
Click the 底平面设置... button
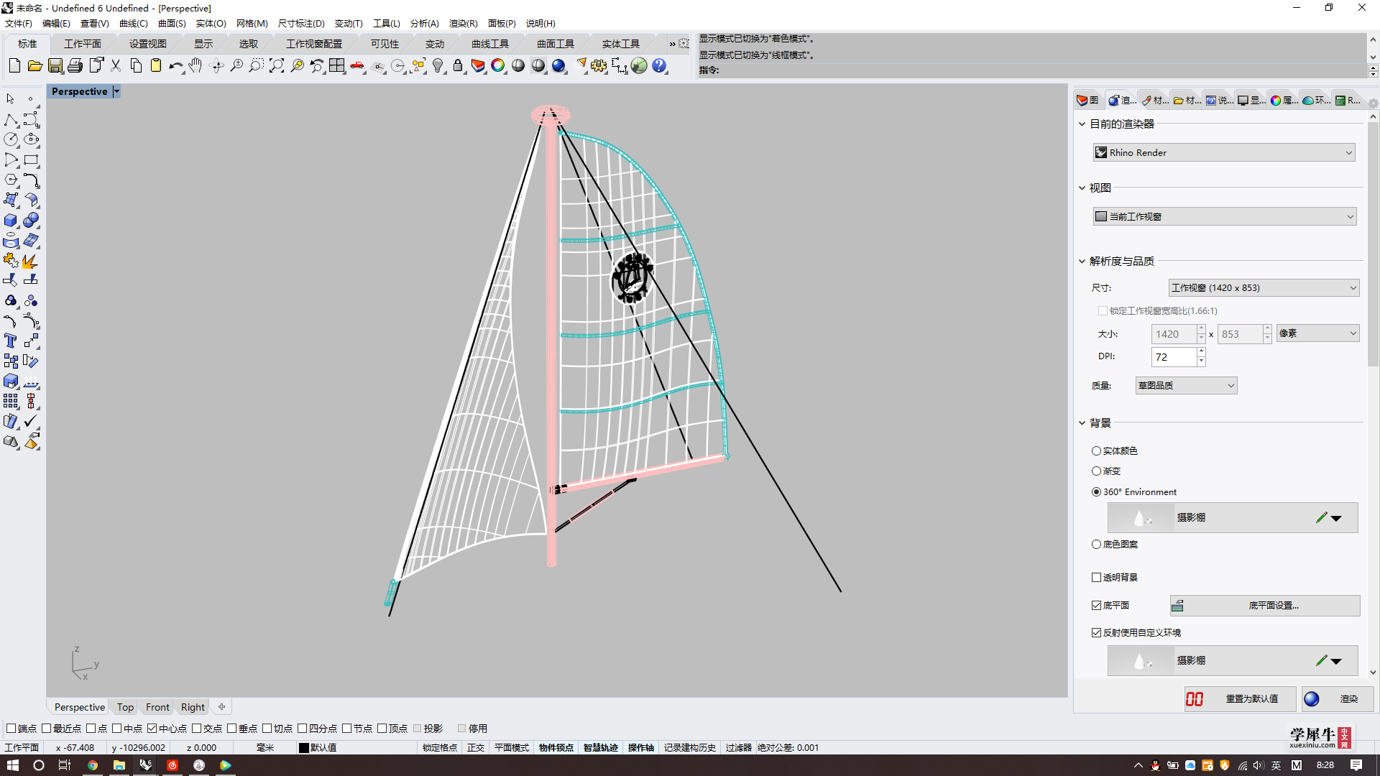[x=1265, y=606]
